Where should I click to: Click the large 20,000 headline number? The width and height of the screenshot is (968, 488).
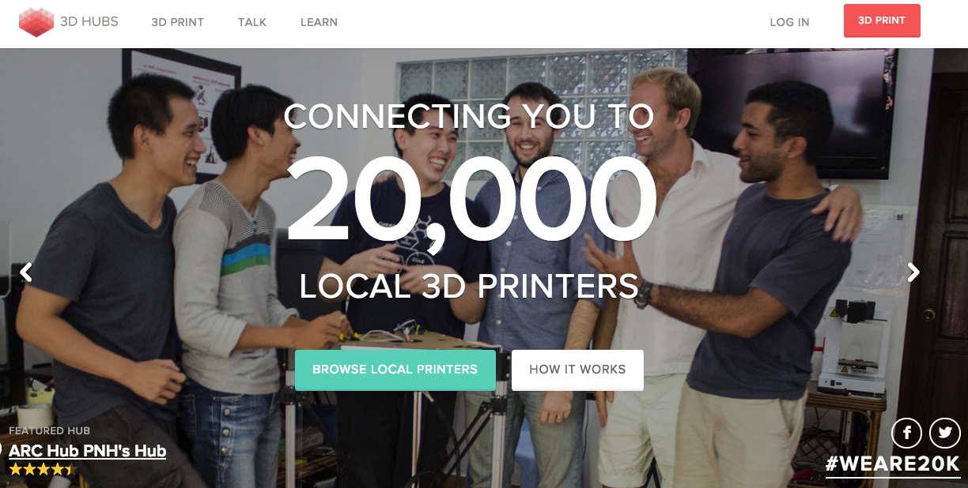pos(471,199)
